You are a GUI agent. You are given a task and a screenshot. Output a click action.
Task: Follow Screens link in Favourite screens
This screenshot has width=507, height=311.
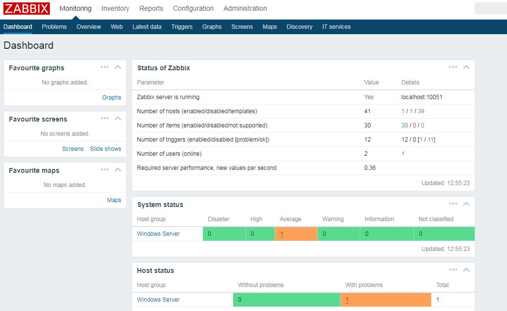click(x=73, y=149)
